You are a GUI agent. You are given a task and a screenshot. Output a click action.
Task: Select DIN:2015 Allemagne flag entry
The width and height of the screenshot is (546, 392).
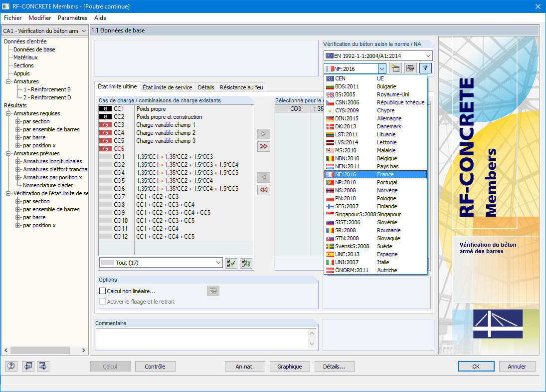click(375, 118)
